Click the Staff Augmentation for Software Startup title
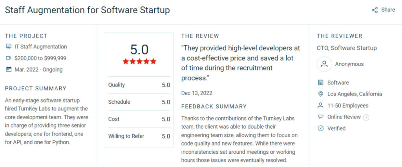This screenshot has height=167, width=402. click(x=87, y=10)
